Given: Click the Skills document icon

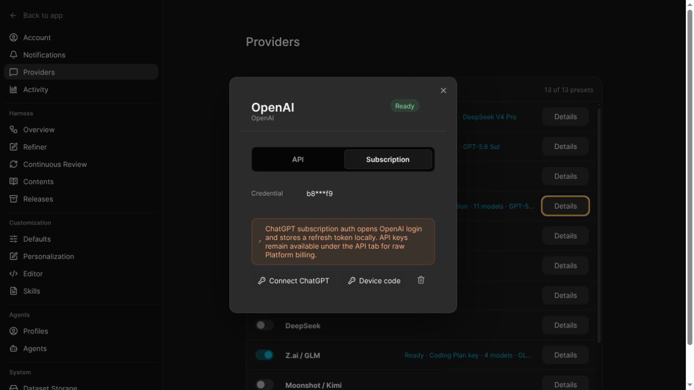Looking at the screenshot, I should click(14, 291).
